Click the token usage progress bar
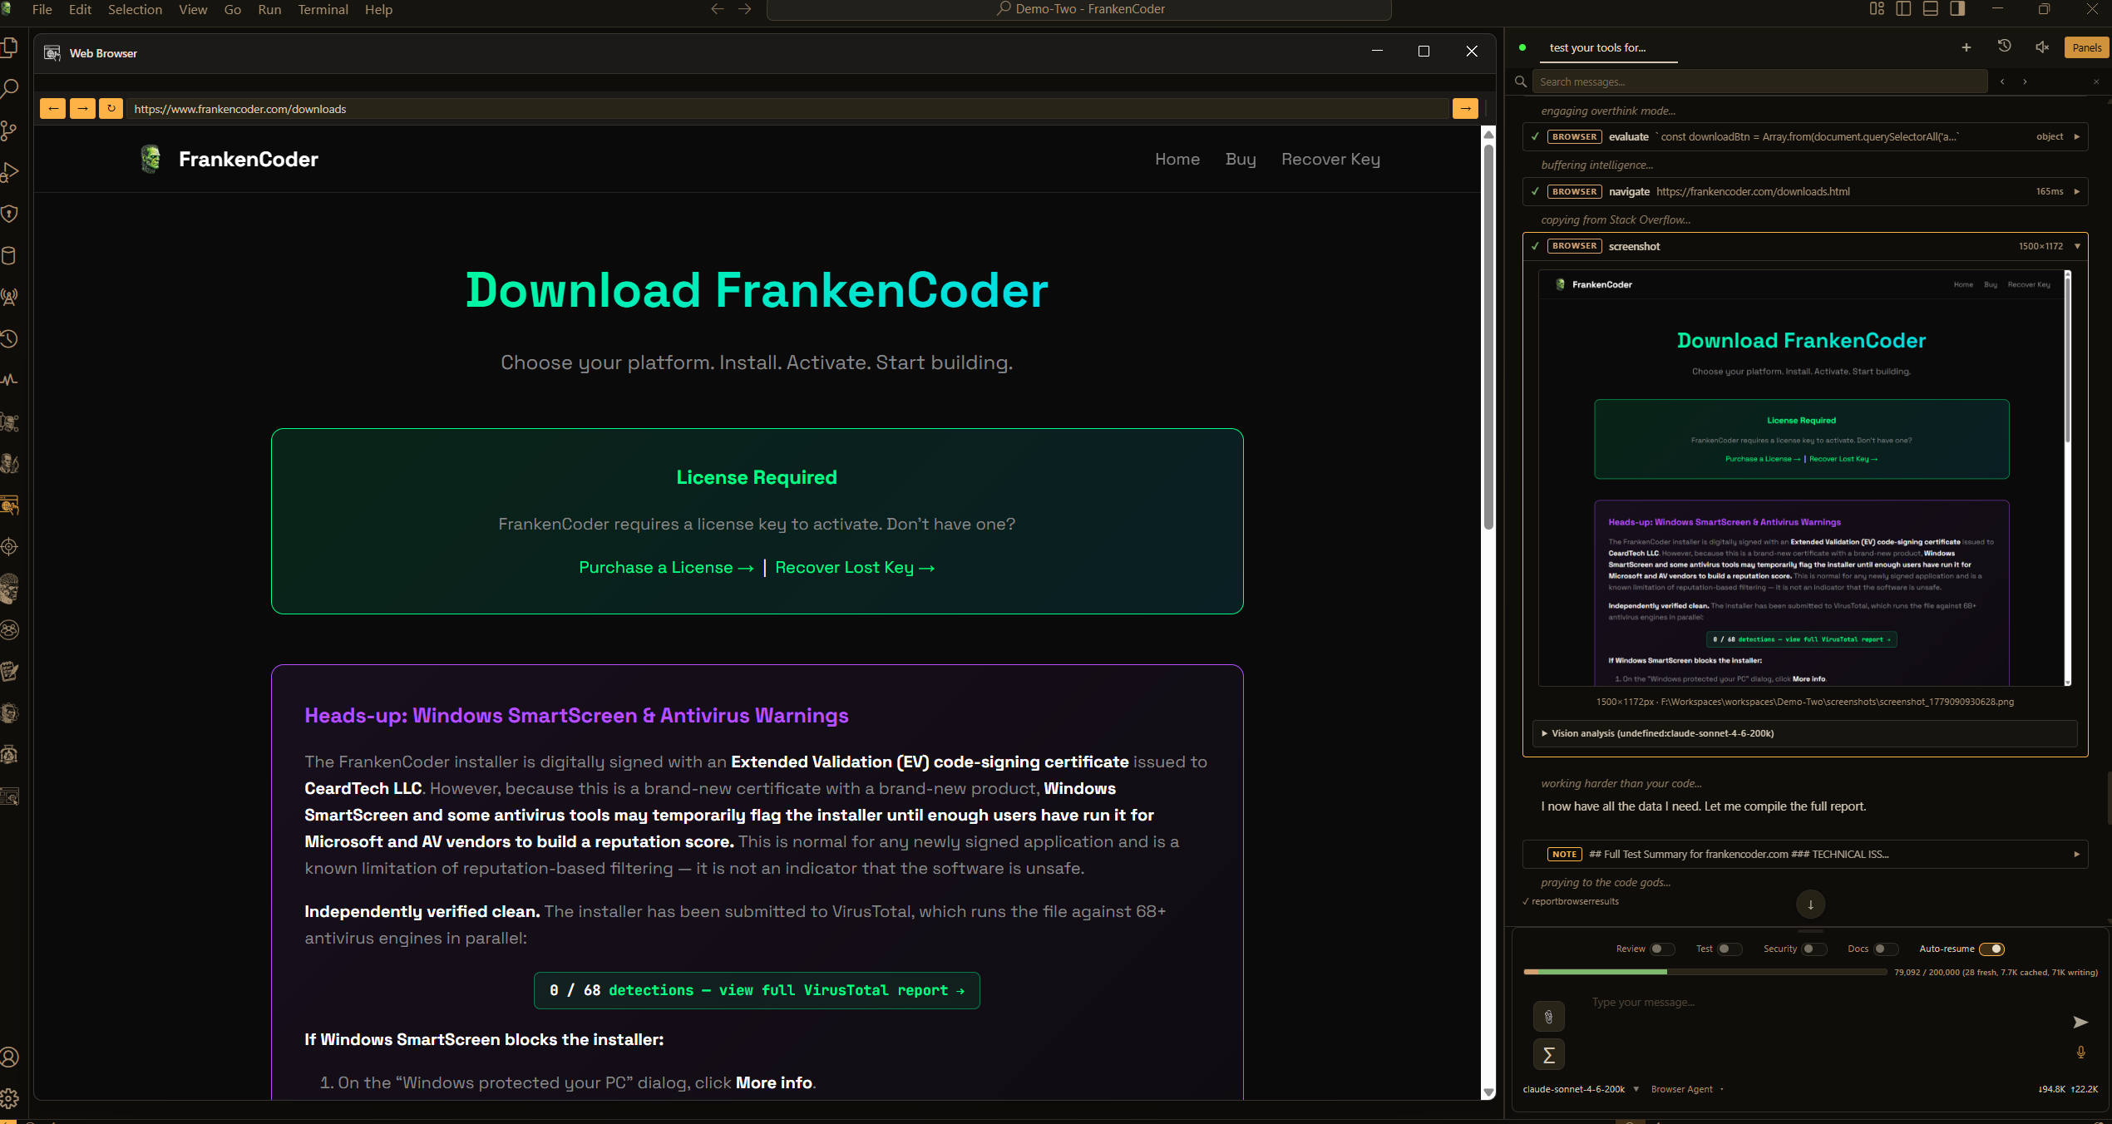 [x=1705, y=972]
